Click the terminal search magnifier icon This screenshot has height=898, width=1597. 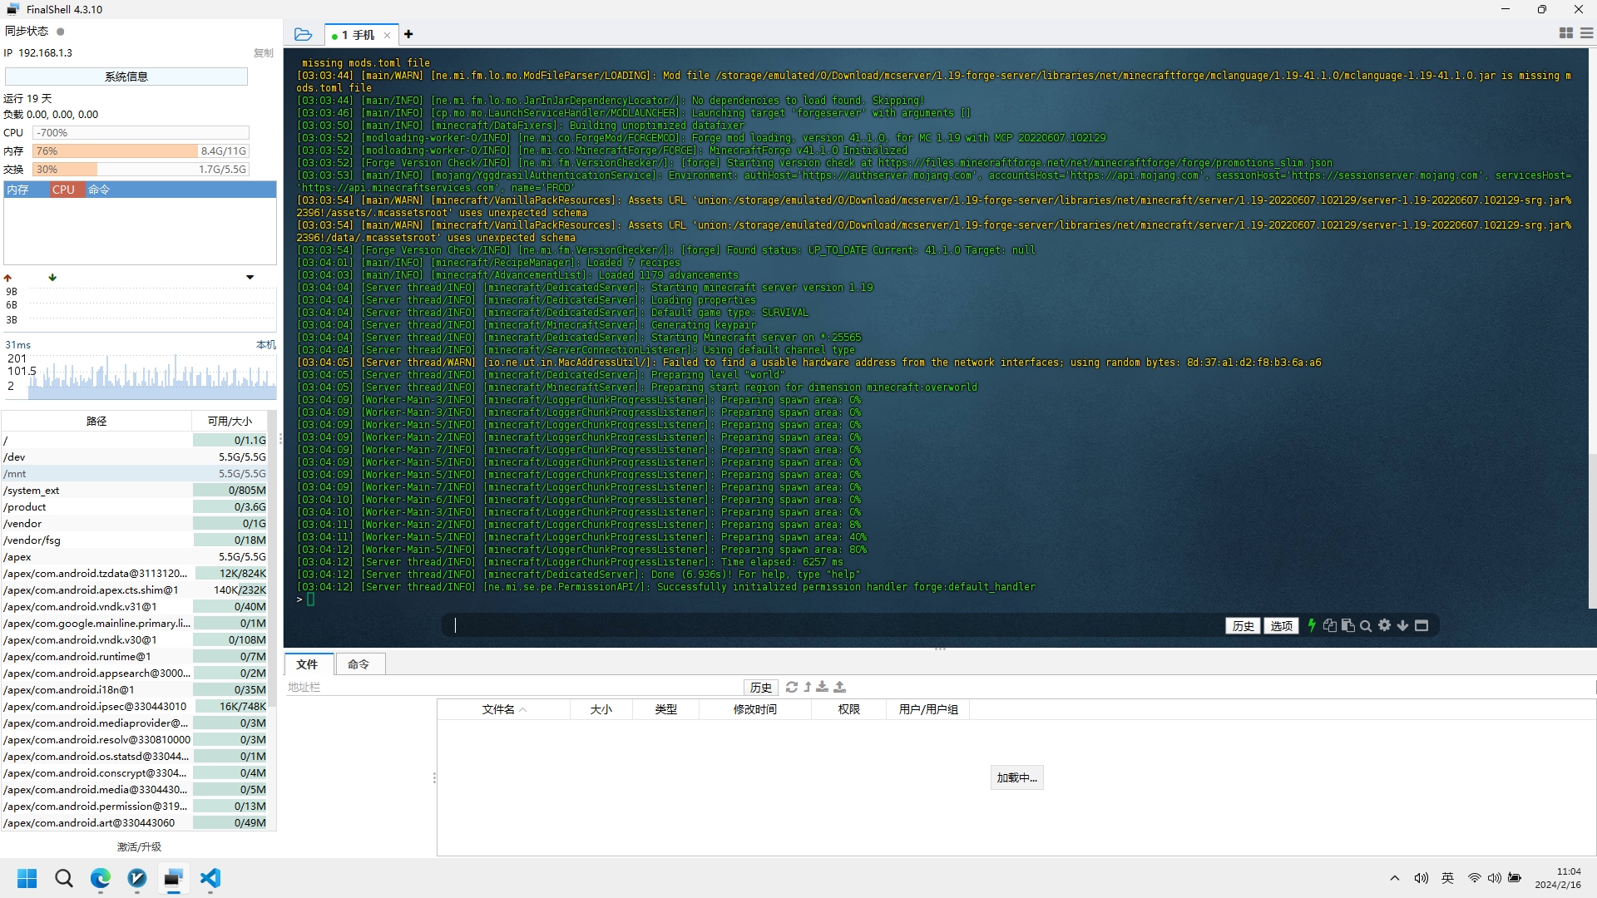click(x=1366, y=626)
